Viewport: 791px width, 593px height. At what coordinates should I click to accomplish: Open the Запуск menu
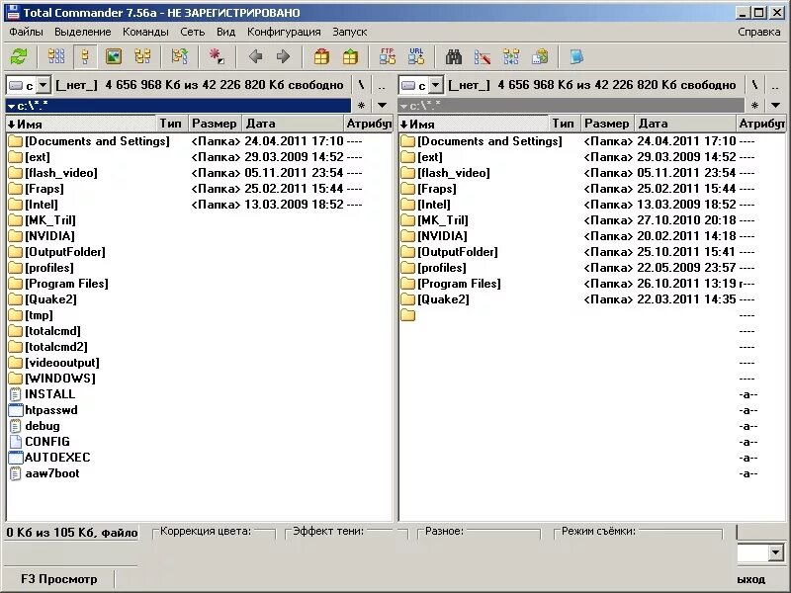click(350, 32)
